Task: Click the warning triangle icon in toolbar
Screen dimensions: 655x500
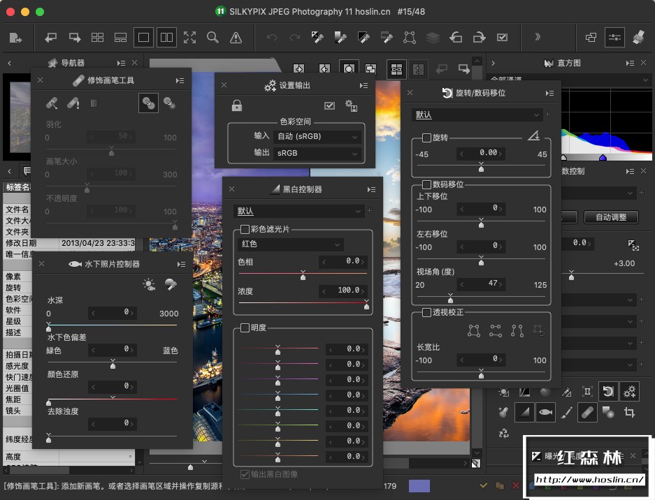Action: pos(236,38)
